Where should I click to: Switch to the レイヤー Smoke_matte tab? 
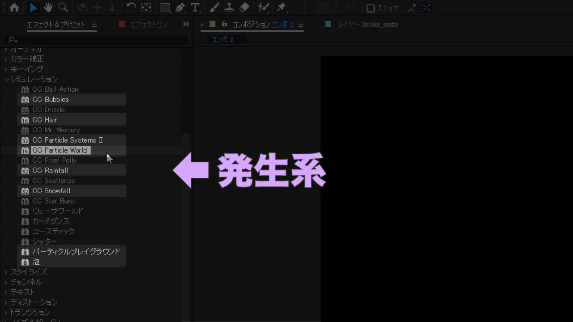pyautogui.click(x=368, y=25)
